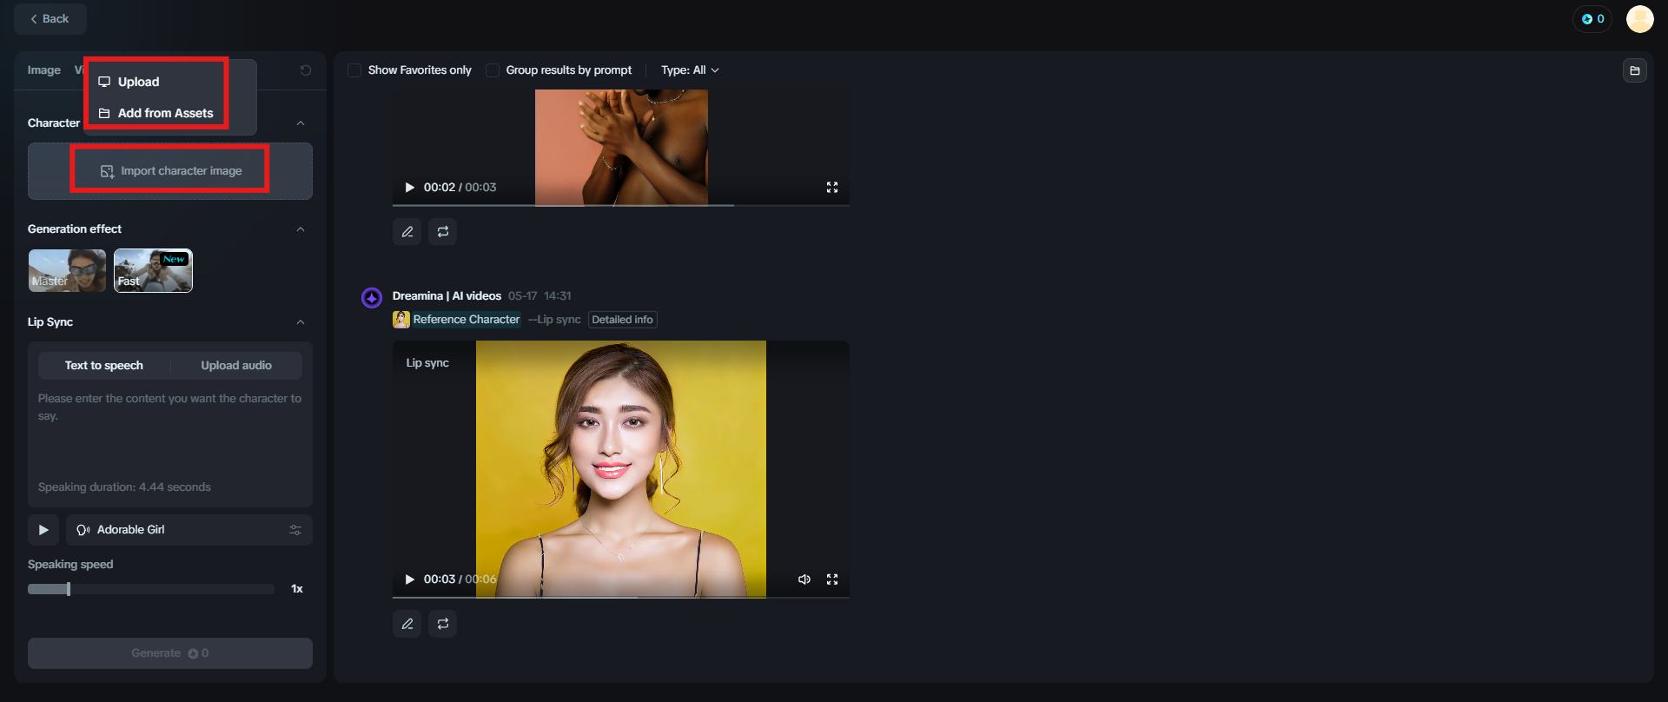
Task: Open the Reference Character tag
Action: pyautogui.click(x=457, y=320)
